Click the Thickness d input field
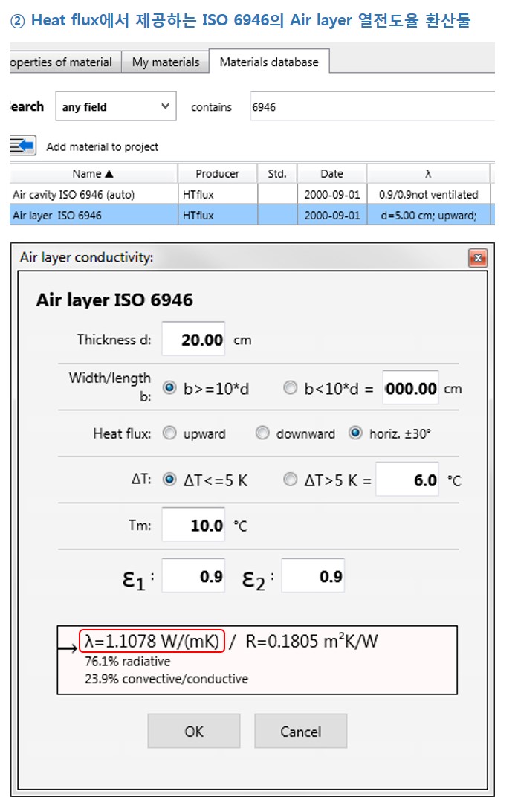518x797 pixels. [x=193, y=340]
